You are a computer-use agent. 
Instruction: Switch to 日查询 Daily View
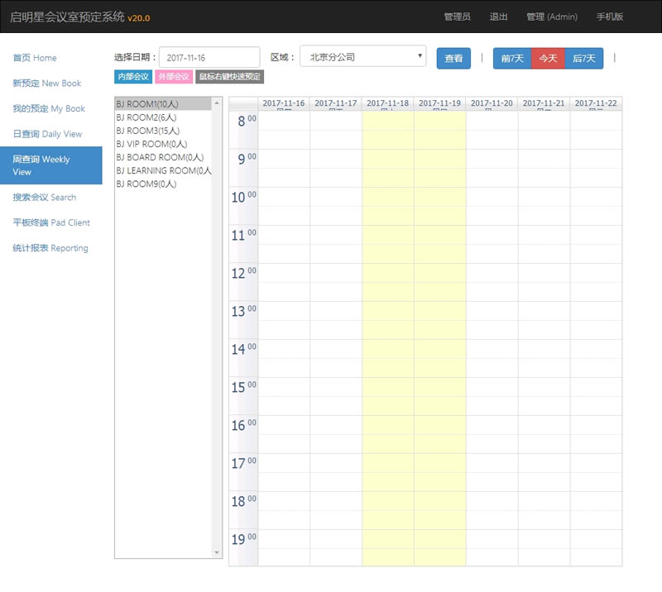pyautogui.click(x=47, y=134)
